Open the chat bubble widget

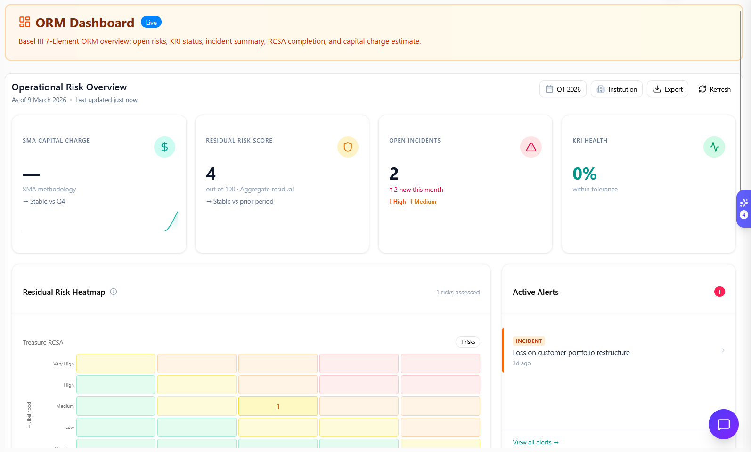coord(723,424)
